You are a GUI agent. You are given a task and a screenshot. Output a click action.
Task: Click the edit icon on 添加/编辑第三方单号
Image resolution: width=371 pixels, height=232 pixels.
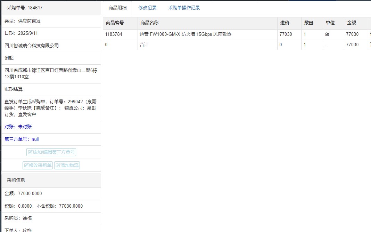click(30, 152)
